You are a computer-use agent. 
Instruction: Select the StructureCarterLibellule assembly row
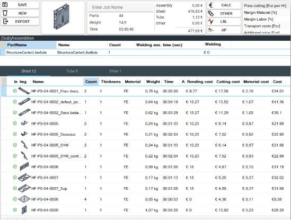click(x=145, y=52)
